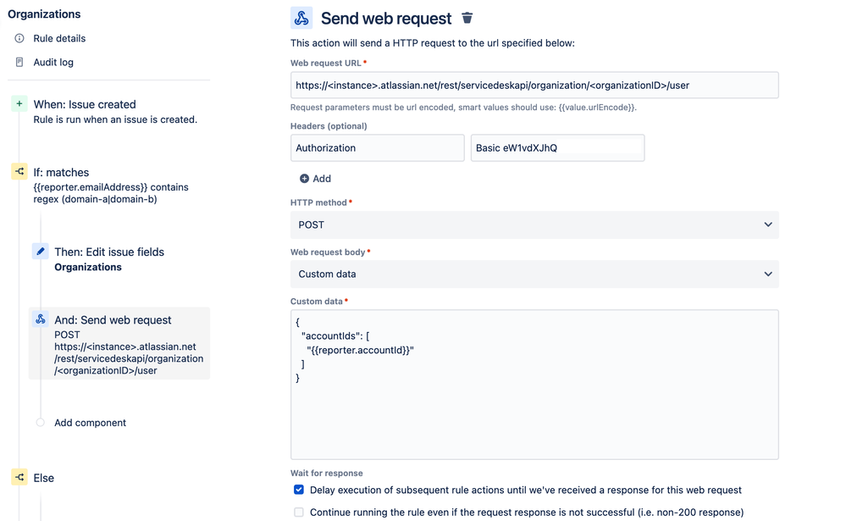Click the Add header plus icon
846x521 pixels.
click(x=304, y=178)
